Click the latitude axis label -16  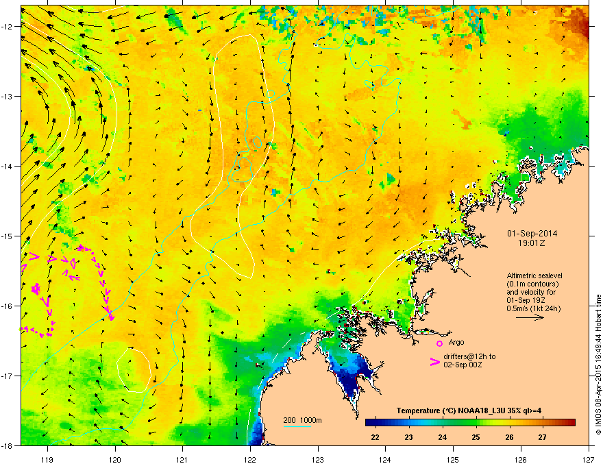coord(8,306)
